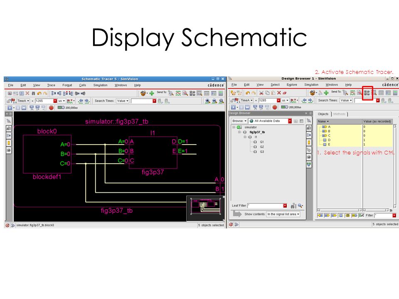Toggle the last filter button left of Filter field

click(x=361, y=216)
